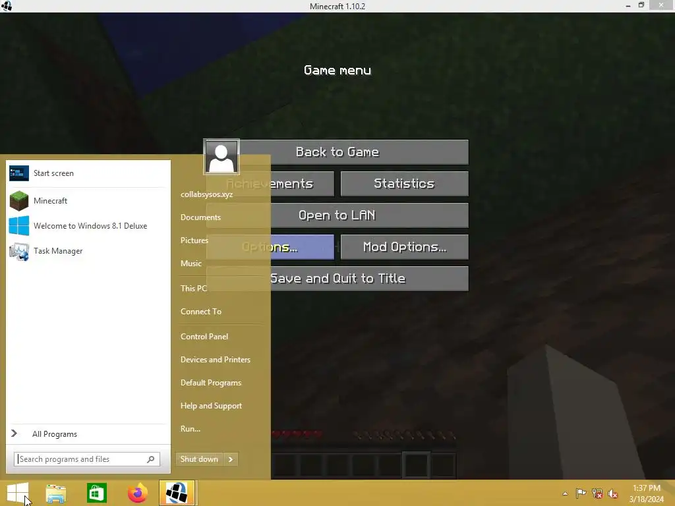Click the Minecraft window title bar icon
The height and width of the screenshot is (506, 675).
click(7, 6)
